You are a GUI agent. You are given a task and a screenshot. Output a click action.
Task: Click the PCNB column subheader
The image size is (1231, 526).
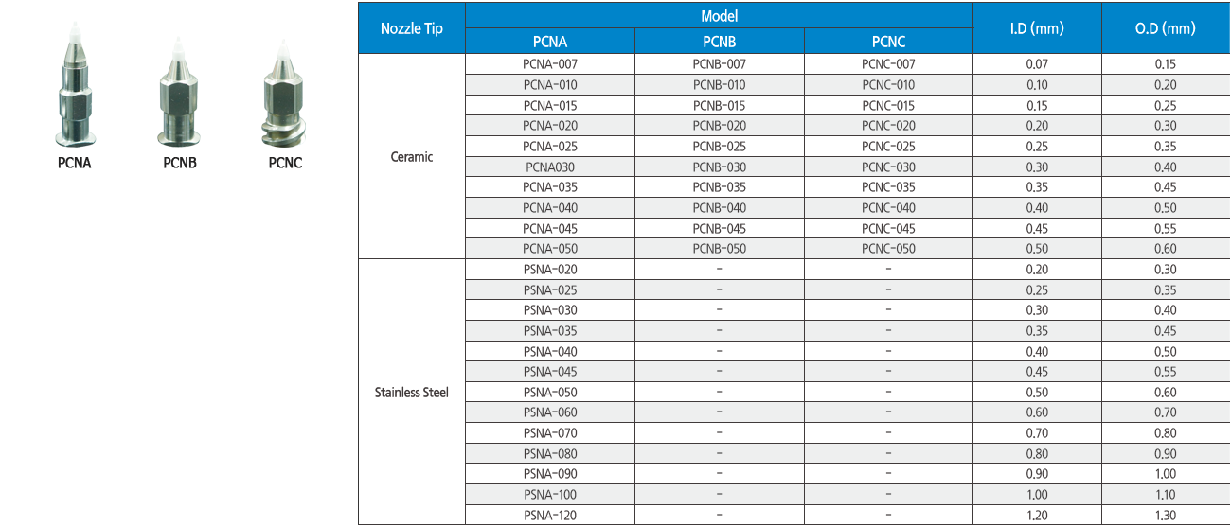click(719, 42)
